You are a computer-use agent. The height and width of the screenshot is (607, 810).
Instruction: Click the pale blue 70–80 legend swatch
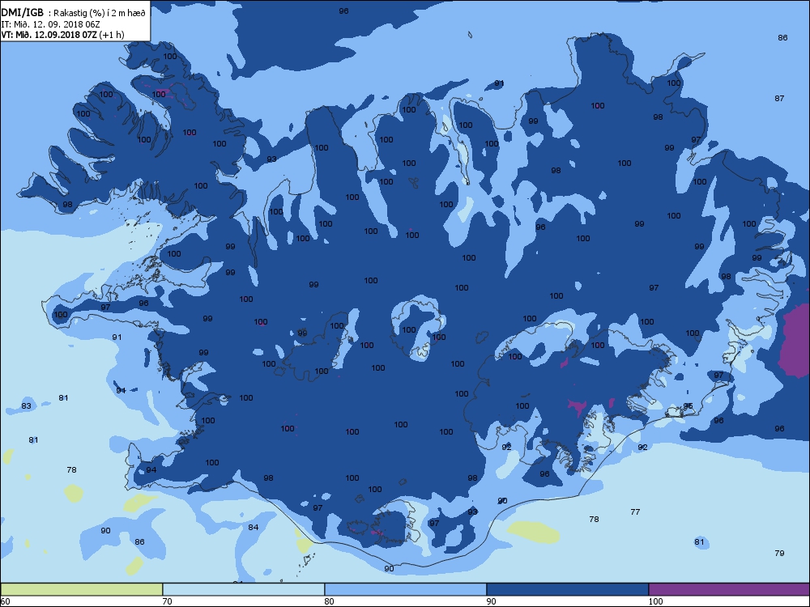243,589
